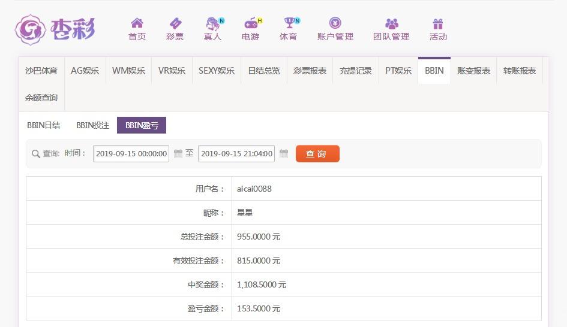Click the 首页 home icon
This screenshot has width=567, height=327.
pos(137,24)
